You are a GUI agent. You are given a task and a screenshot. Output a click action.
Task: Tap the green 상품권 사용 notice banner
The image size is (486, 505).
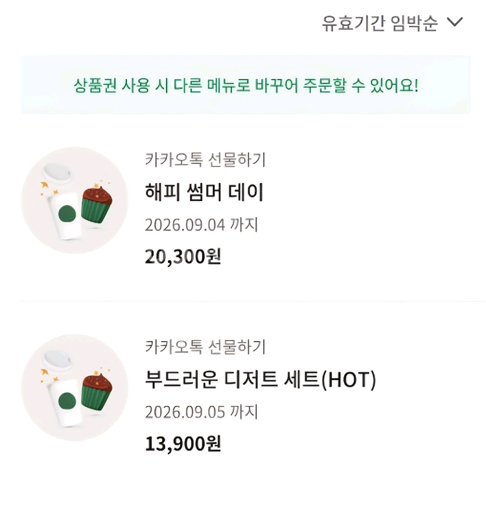coord(246,85)
